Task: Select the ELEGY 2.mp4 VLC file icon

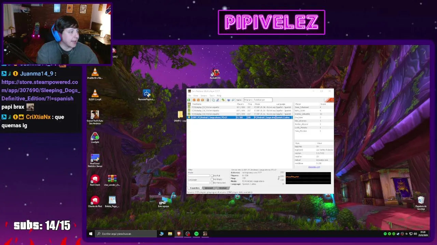Action: coord(95,95)
